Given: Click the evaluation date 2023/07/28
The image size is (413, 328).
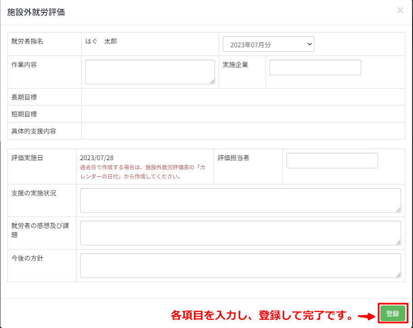Looking at the screenshot, I should click(x=97, y=158).
